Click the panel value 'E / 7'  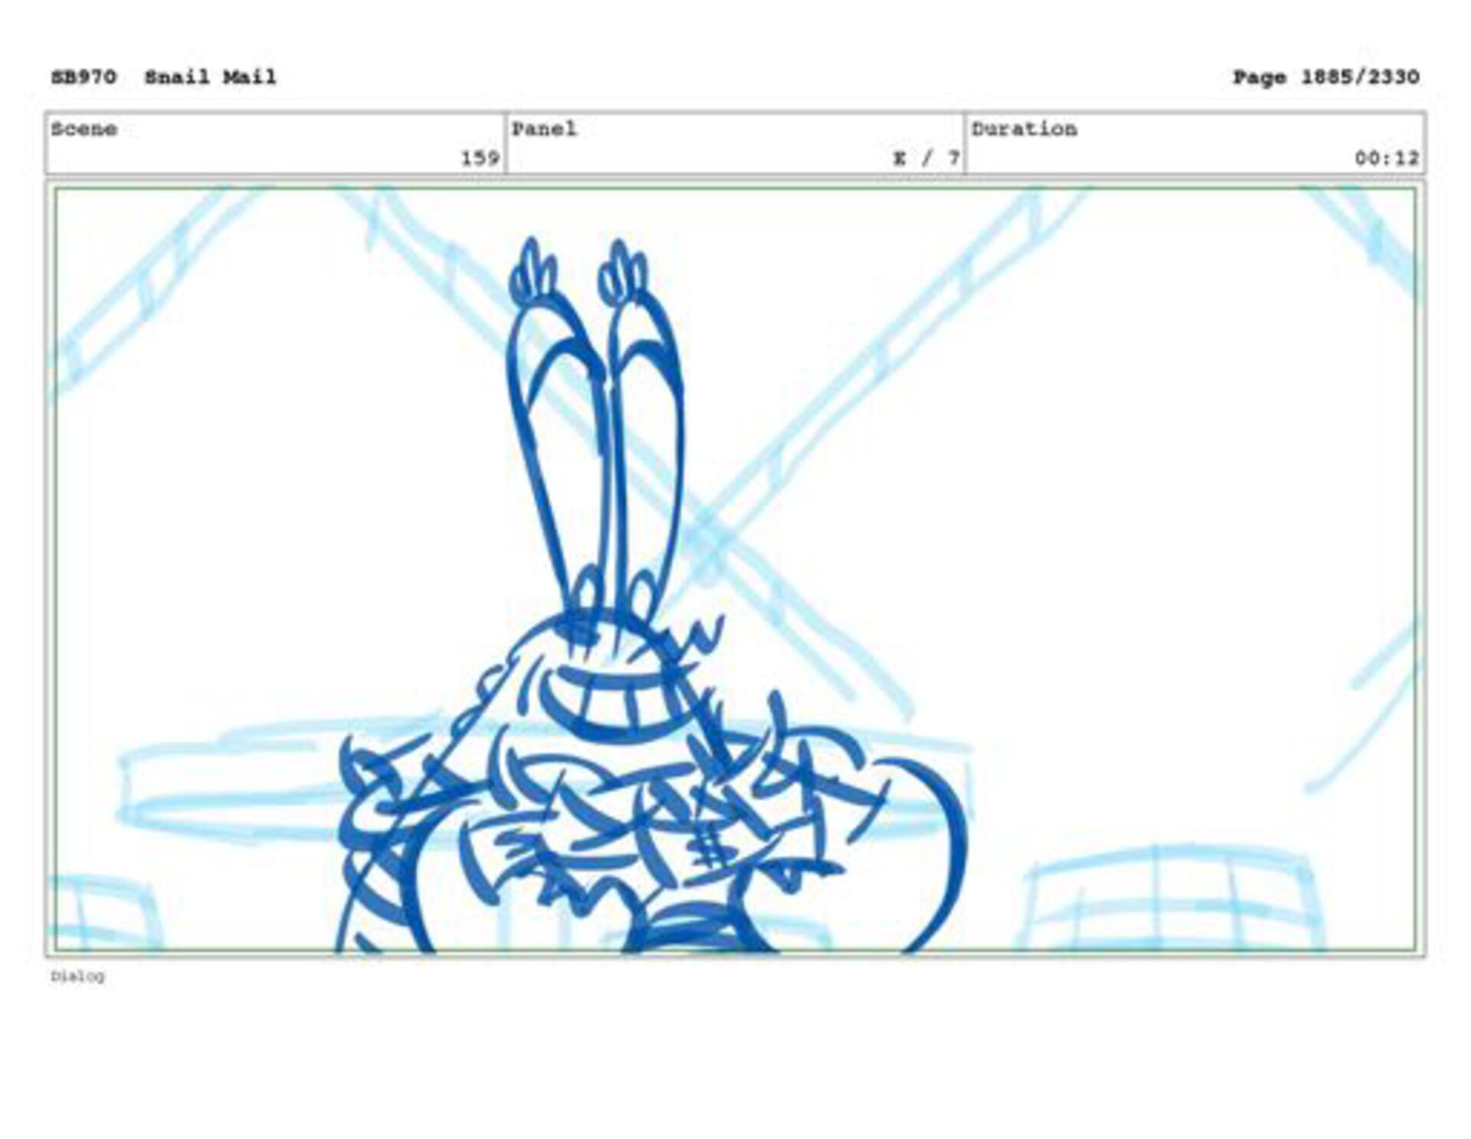tap(926, 158)
